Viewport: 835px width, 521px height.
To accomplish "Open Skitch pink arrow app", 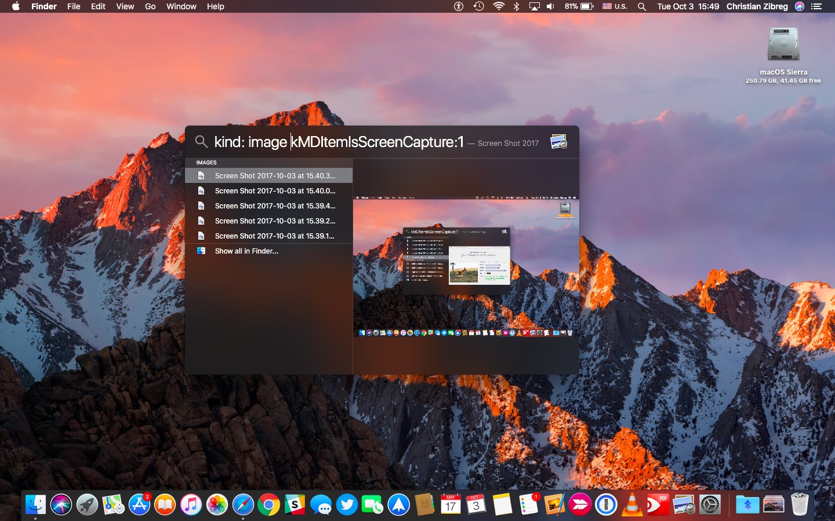I will tap(580, 505).
